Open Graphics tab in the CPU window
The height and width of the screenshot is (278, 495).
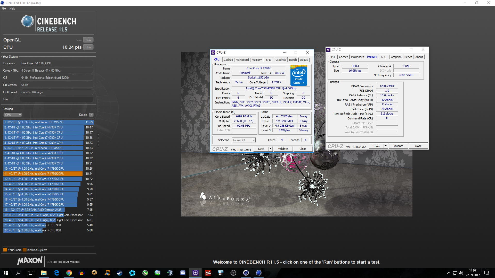[x=281, y=60]
